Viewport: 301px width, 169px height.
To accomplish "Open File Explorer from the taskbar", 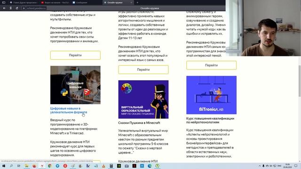I will coord(26,166).
